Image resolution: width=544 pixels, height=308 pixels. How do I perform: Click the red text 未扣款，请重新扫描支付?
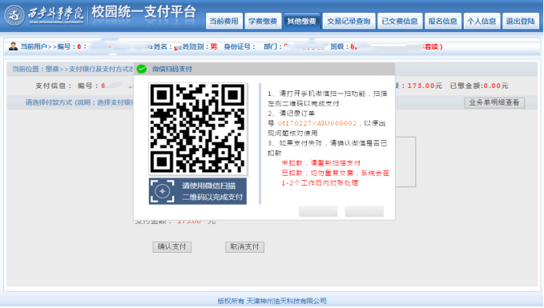coord(321,163)
